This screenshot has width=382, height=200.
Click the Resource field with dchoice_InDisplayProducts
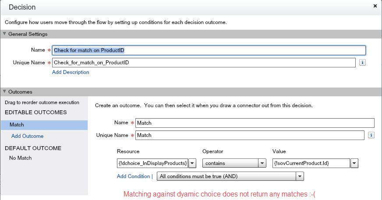pyautogui.click(x=152, y=163)
